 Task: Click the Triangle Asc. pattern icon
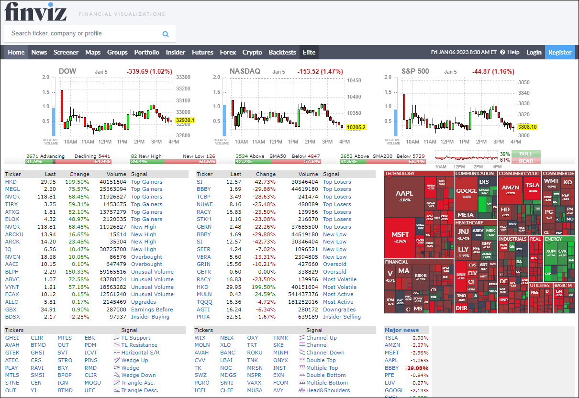pyautogui.click(x=117, y=383)
